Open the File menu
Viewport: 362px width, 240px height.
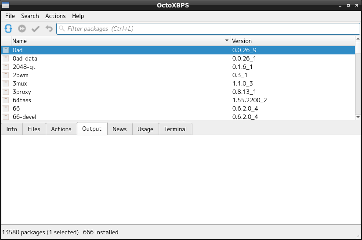[x=10, y=16]
